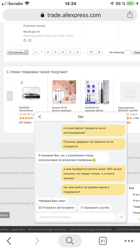Tap the browser forward arrow
Viewport: 140px width, 249px height.
point(37,241)
